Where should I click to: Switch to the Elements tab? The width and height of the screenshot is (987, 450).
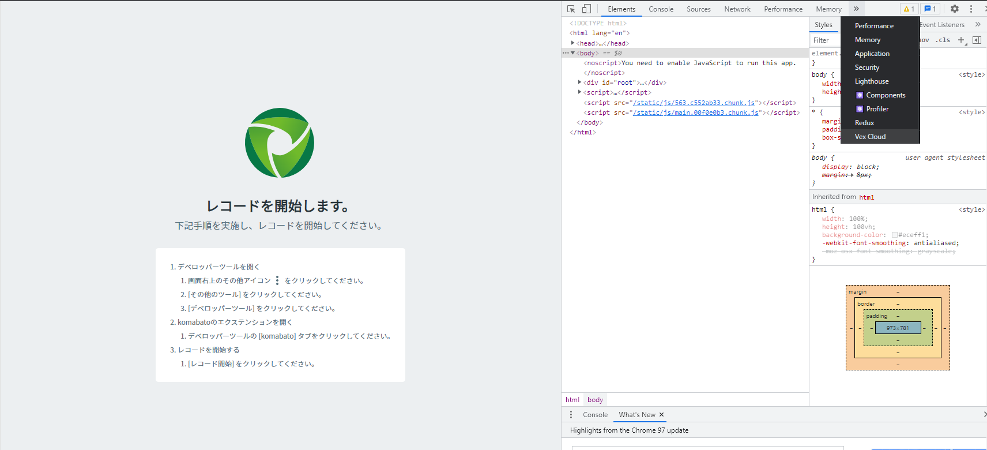coord(621,9)
